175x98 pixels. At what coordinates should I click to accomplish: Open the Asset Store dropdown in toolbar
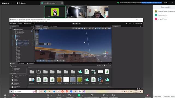28,24
